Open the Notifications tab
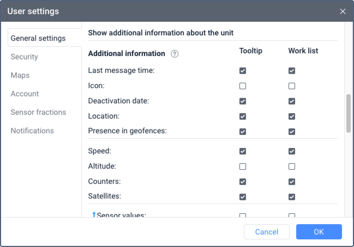This screenshot has width=354, height=247. (x=32, y=131)
